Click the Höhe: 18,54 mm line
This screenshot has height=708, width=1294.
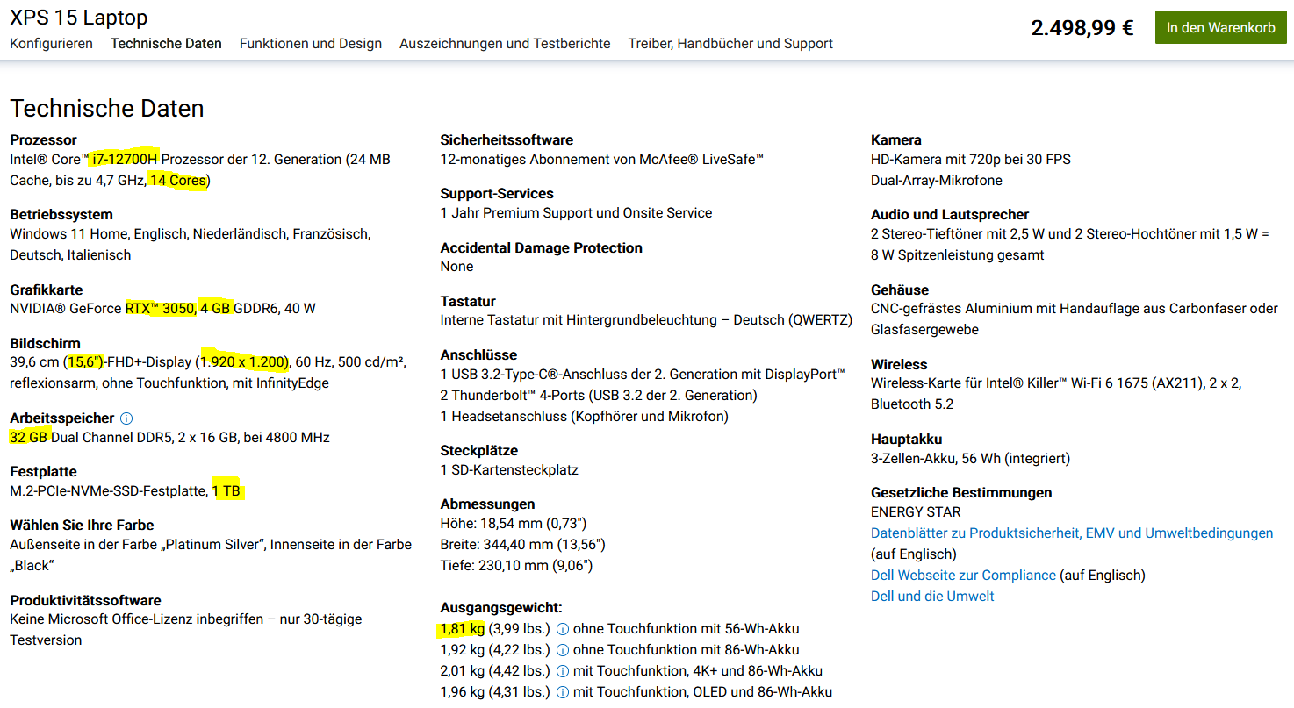(513, 523)
